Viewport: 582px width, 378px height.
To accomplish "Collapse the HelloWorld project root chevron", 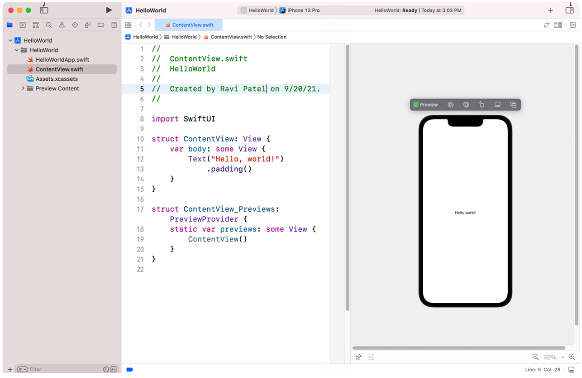I will (x=10, y=40).
